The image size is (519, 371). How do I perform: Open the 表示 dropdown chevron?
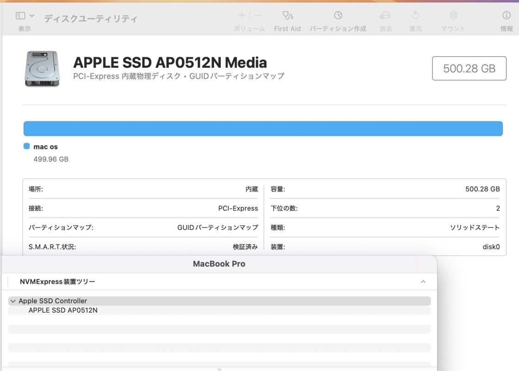coord(32,16)
